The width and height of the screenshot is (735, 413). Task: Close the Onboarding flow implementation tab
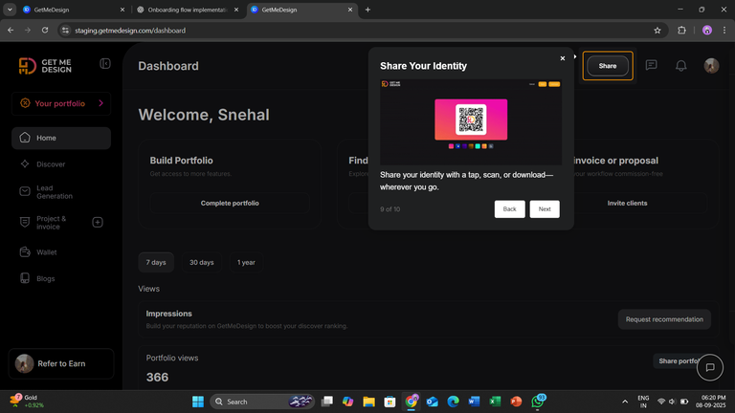tap(236, 10)
